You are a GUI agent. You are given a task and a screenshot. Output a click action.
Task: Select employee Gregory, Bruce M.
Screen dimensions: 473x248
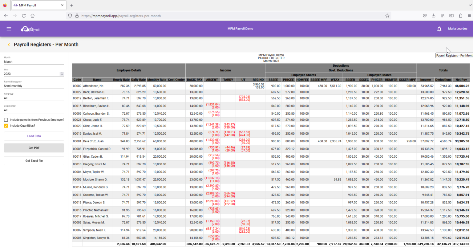click(x=271, y=164)
